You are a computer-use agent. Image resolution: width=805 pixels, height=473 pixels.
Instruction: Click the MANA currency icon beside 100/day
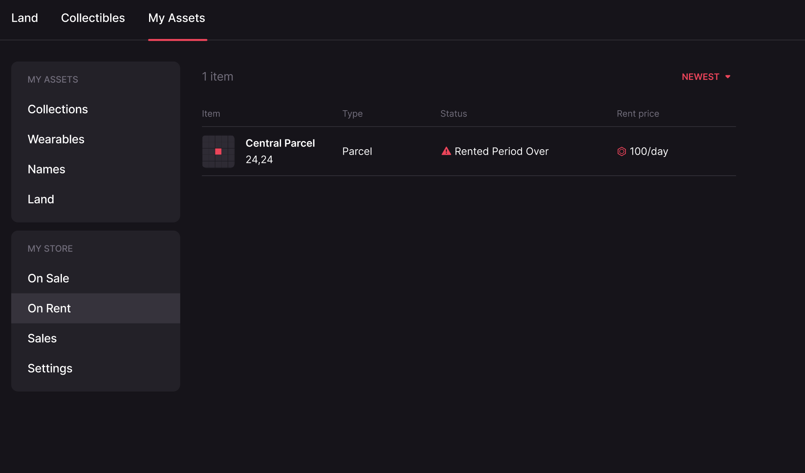622,152
